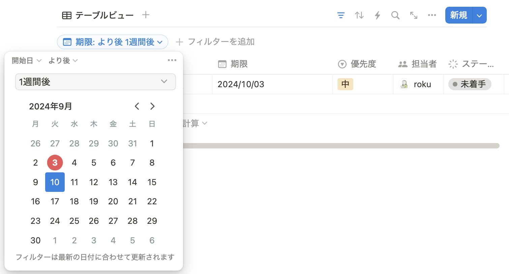Select September 6 in calendar

pyautogui.click(x=113, y=163)
